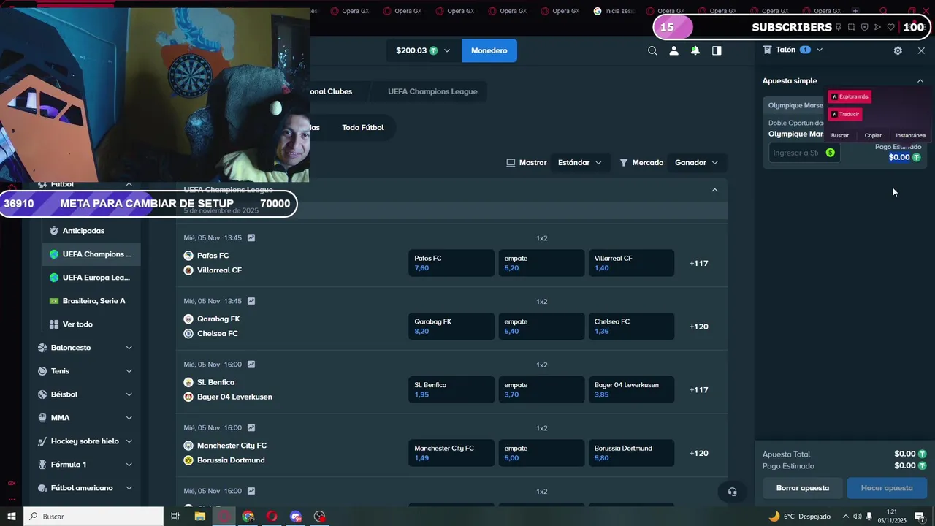935x526 pixels.
Task: Open the Villarreal CF team link
Action: coord(219,270)
